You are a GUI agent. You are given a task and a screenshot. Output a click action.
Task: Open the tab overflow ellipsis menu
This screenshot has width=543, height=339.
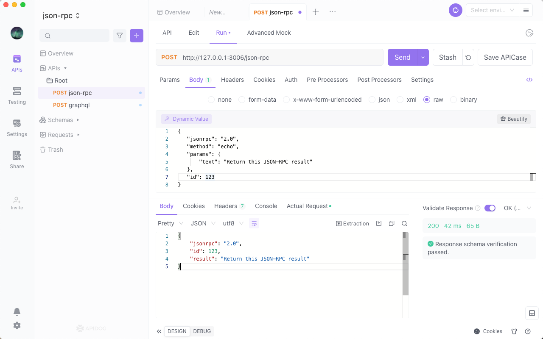[333, 12]
